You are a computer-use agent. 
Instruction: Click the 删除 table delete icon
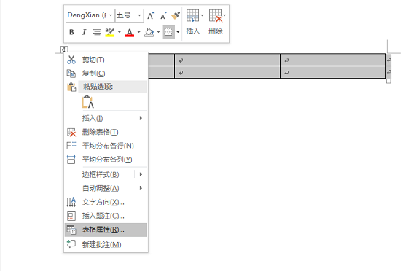click(x=216, y=15)
